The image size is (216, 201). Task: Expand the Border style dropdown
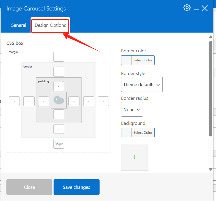(x=142, y=84)
